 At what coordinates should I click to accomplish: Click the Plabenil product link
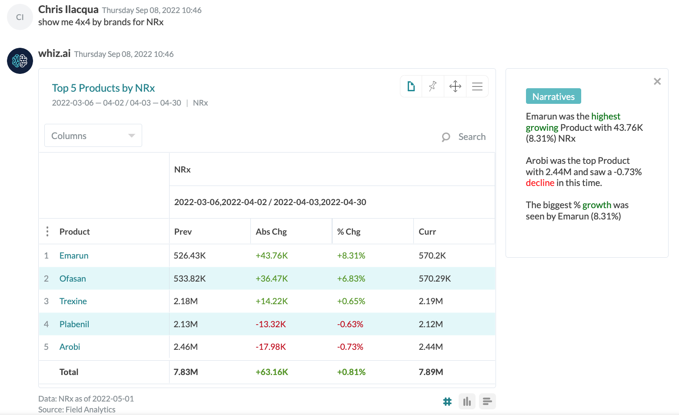pyautogui.click(x=74, y=324)
